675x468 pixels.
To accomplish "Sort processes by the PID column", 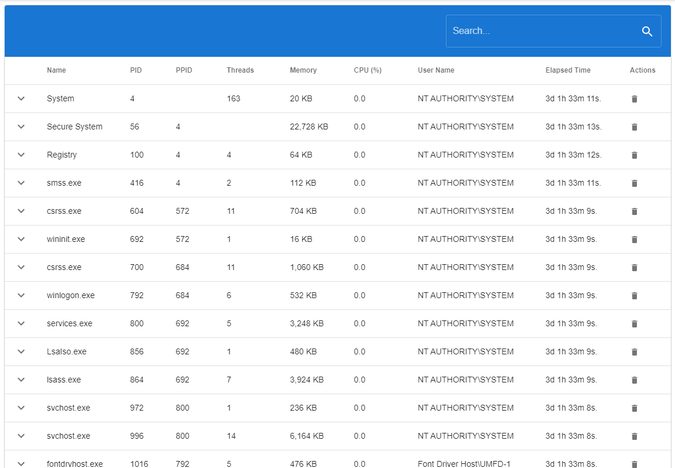I will (135, 70).
